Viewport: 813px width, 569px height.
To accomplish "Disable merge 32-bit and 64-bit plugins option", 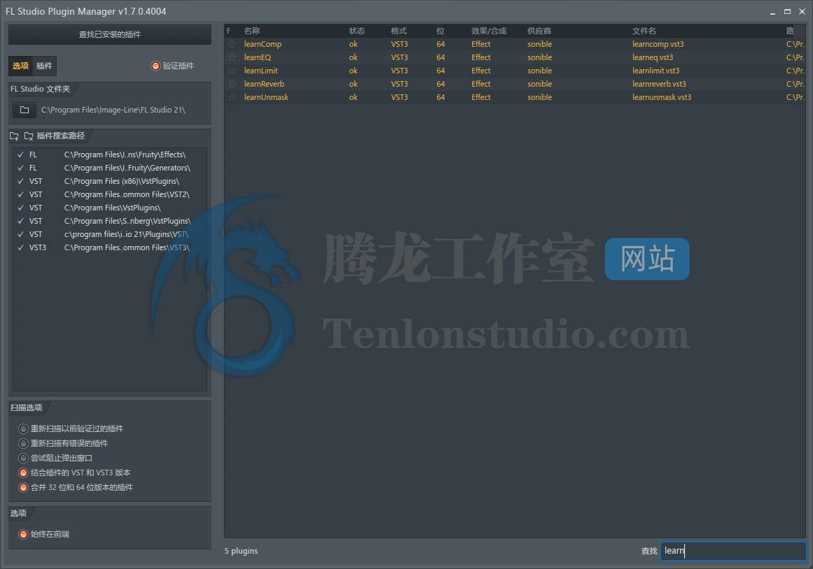I will (24, 487).
